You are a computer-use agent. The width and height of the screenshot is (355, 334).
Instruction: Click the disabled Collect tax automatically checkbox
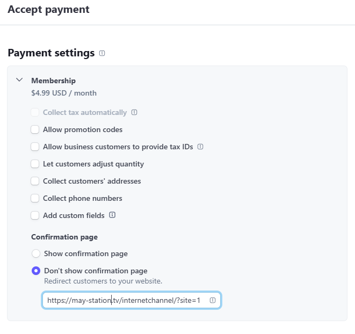coord(35,113)
